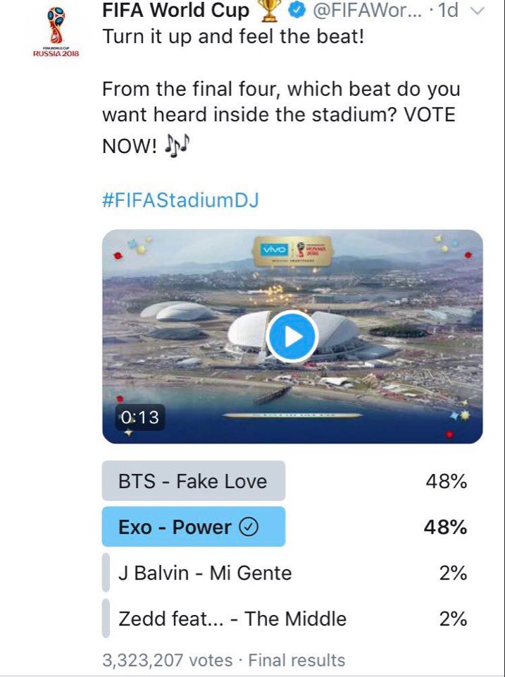Open the stadium video thumbnail
Viewport: 505px width, 677px height.
[x=292, y=336]
